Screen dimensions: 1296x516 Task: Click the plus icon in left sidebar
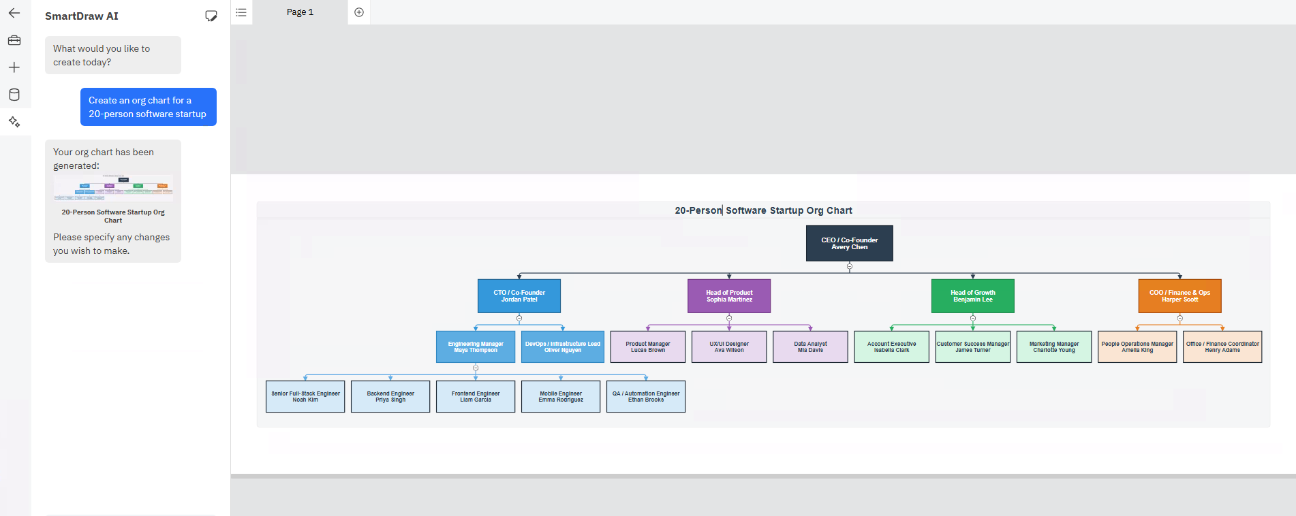tap(14, 67)
